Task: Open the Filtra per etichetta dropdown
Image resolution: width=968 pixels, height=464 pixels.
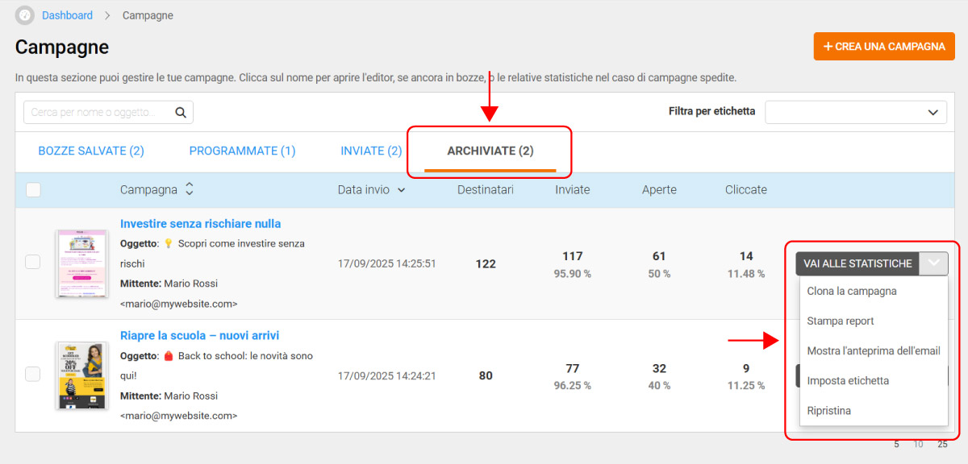Action: pos(855,112)
